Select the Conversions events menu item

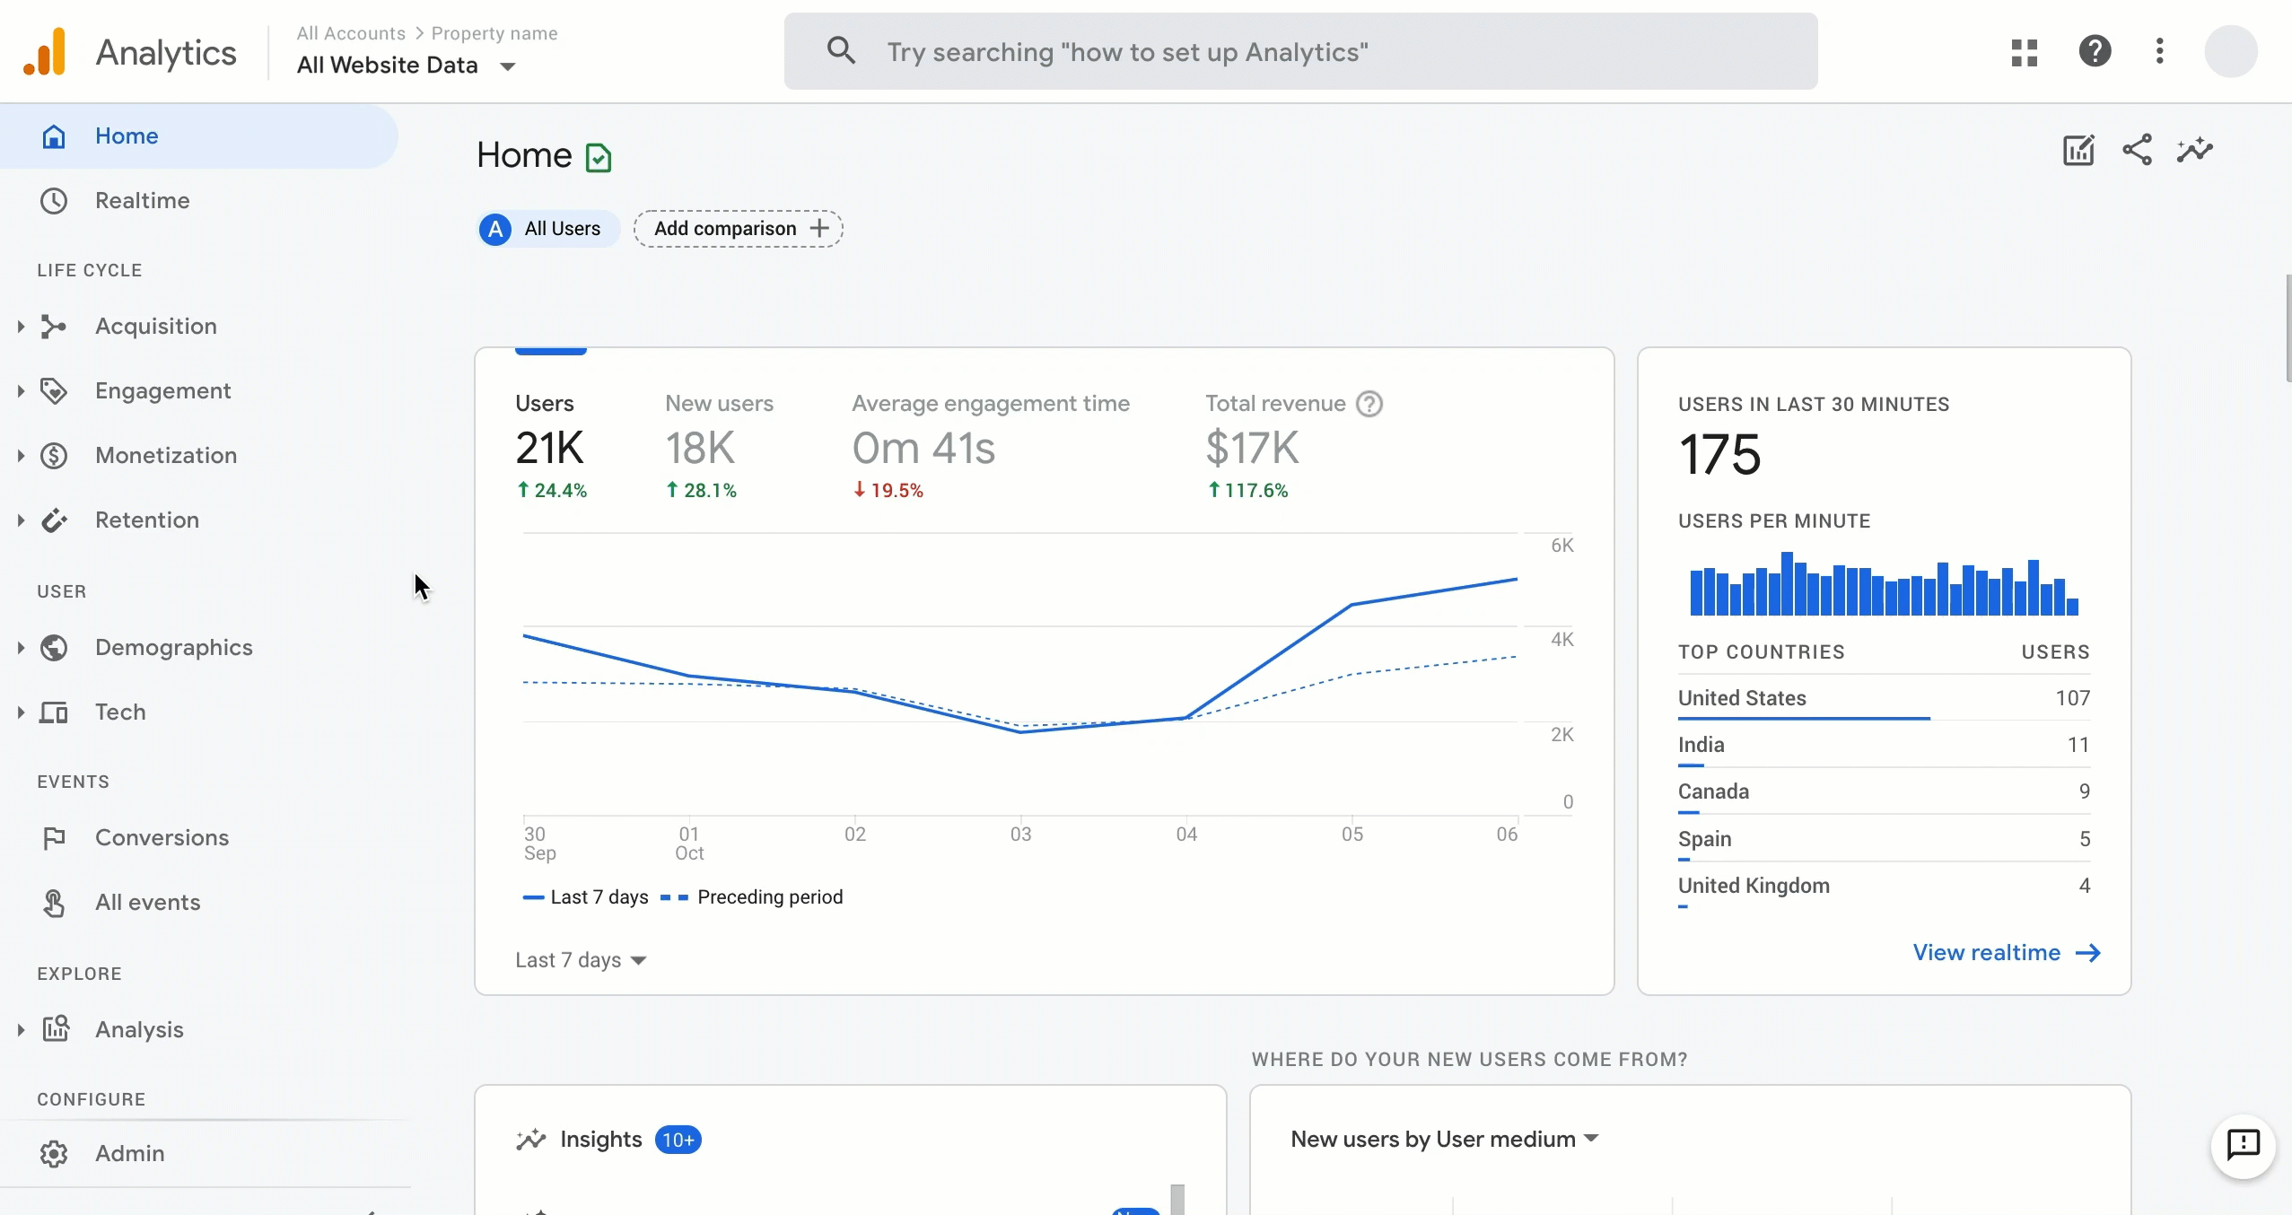pyautogui.click(x=162, y=836)
